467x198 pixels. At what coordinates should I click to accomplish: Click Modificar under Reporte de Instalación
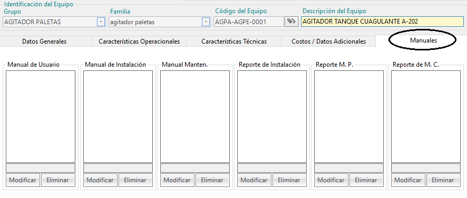point(254,180)
